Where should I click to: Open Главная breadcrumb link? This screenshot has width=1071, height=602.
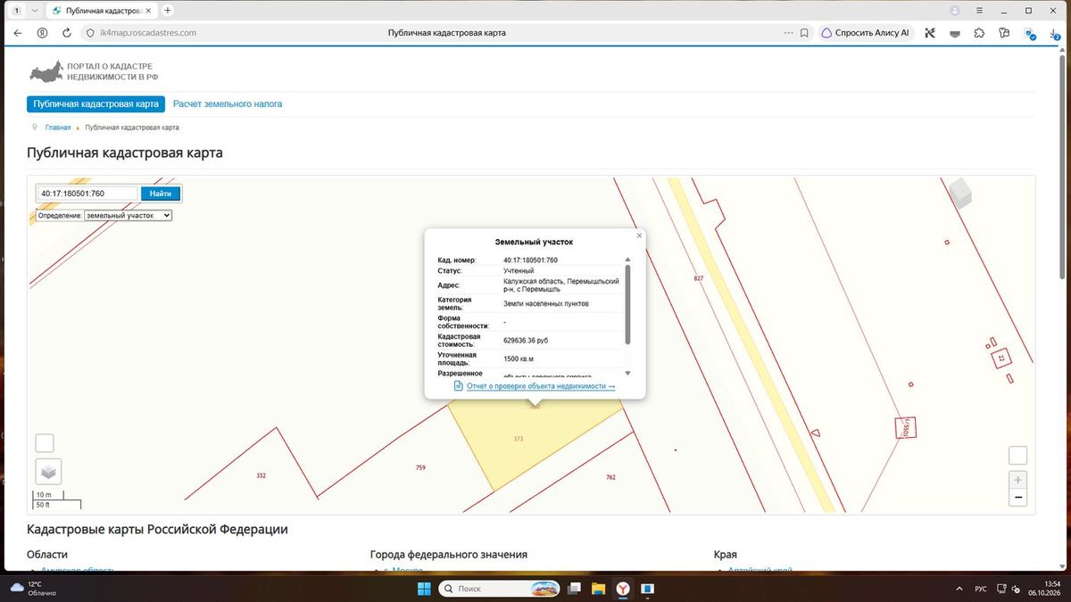pos(58,128)
